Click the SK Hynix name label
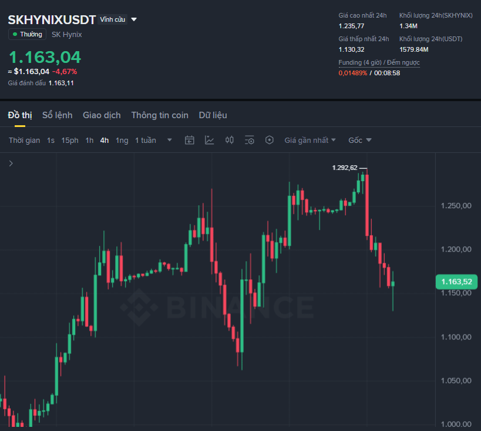This screenshot has height=431, width=481. coord(66,35)
